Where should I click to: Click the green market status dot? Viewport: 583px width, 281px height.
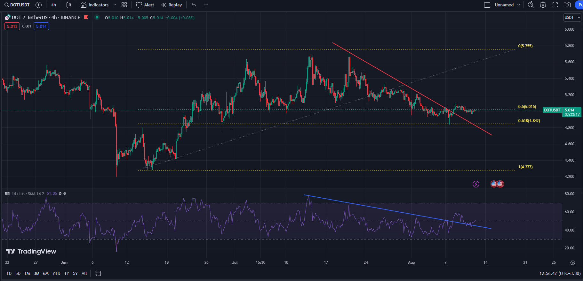[x=97, y=17]
